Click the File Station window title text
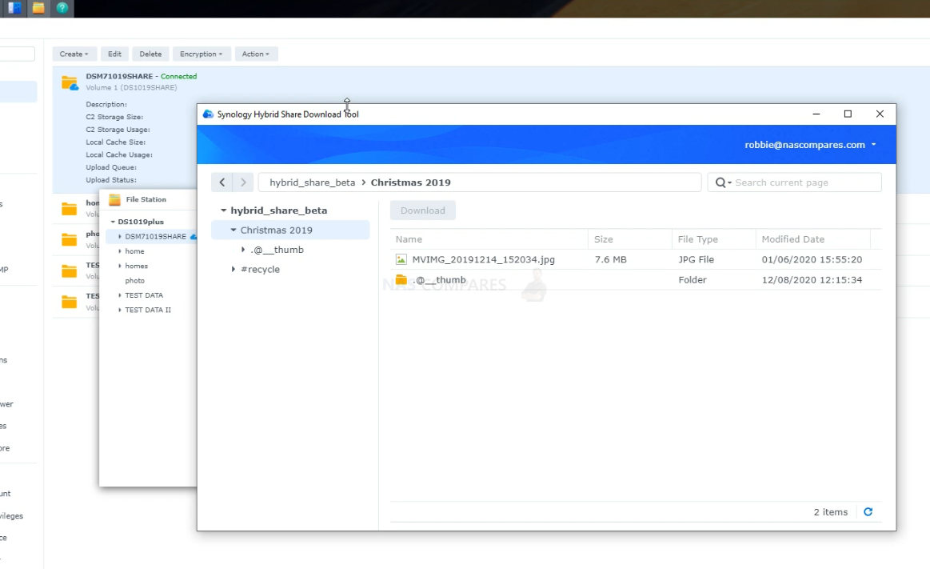 146,200
